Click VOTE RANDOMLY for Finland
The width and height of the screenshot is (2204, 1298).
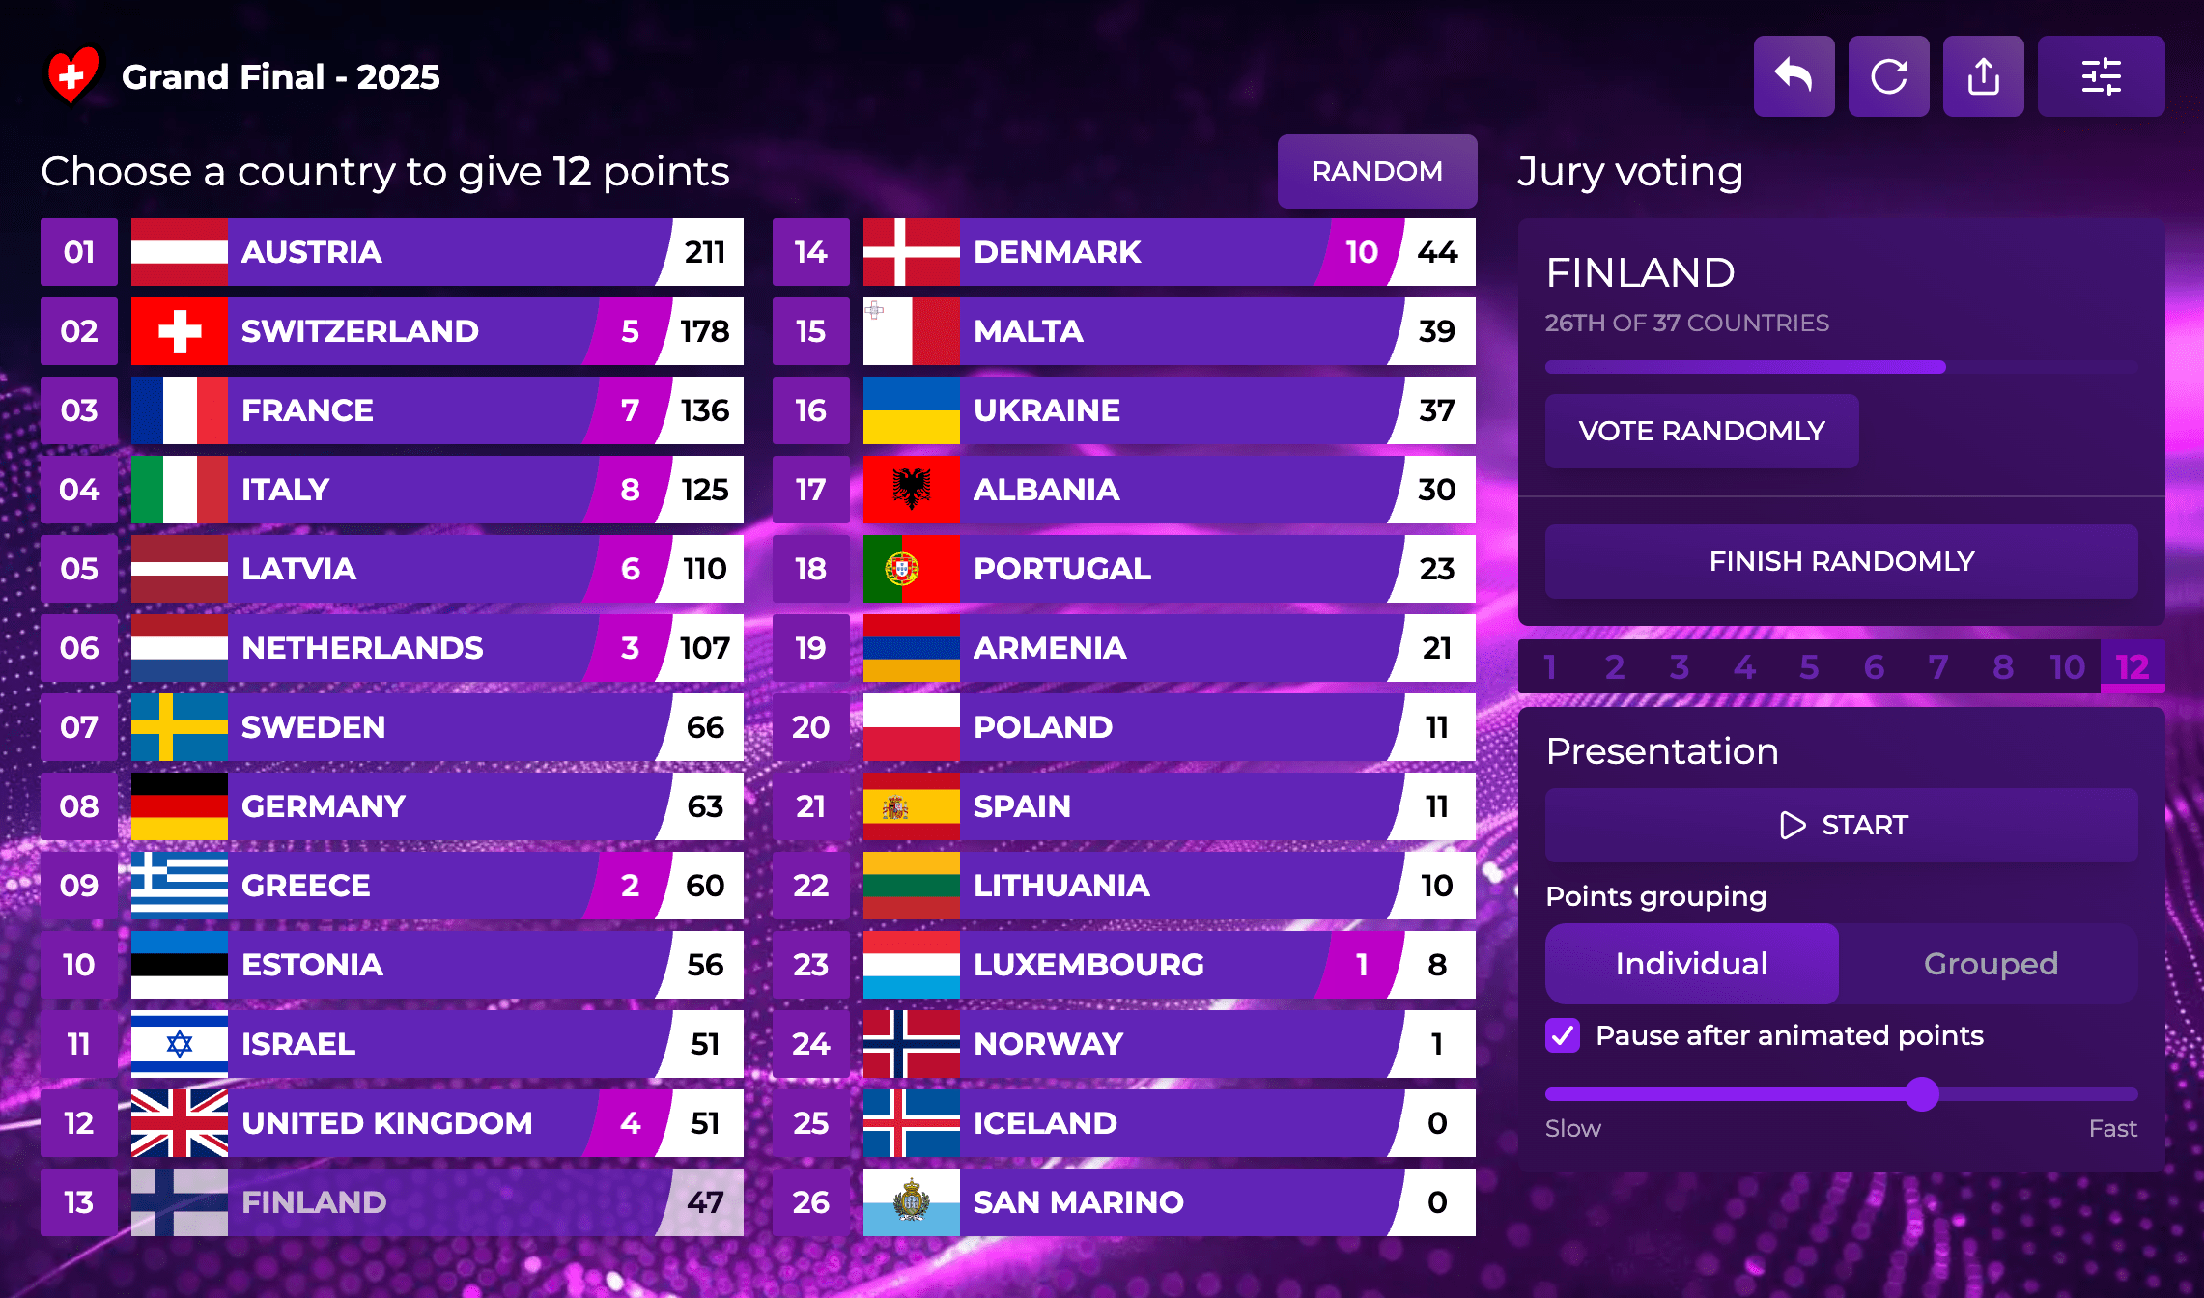point(1701,431)
